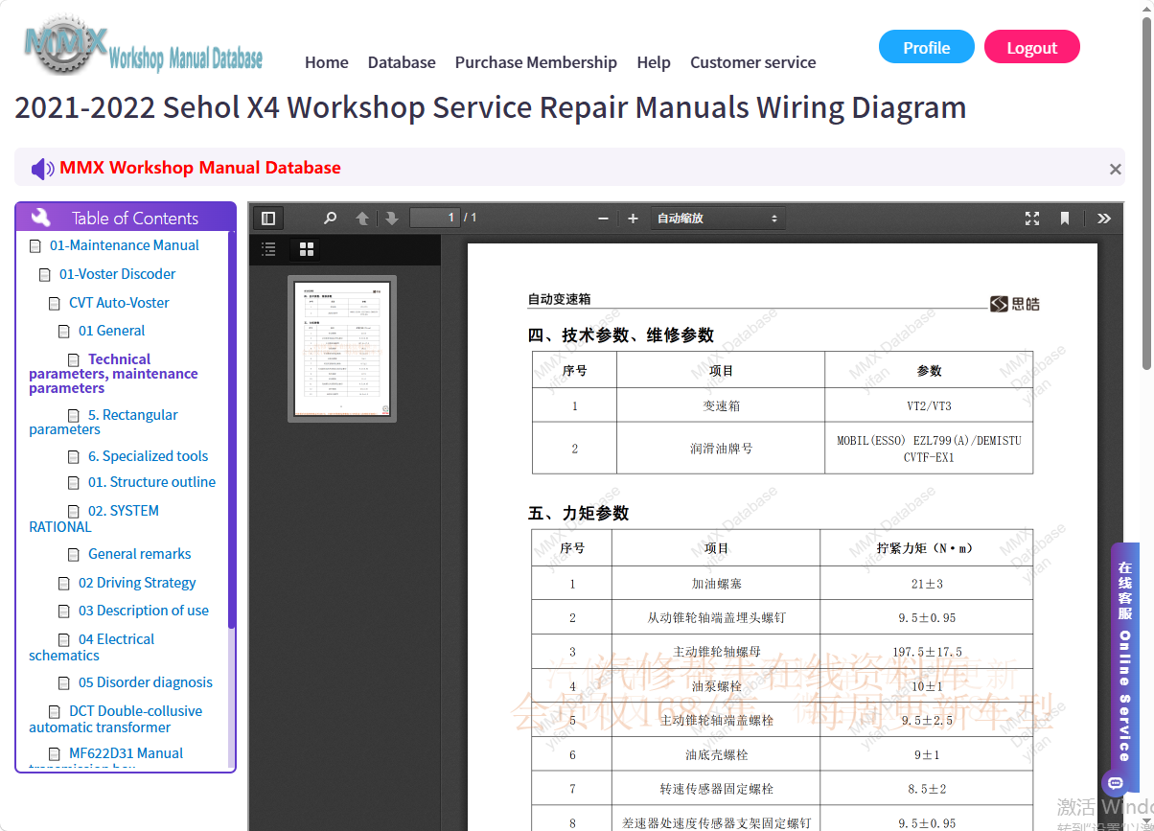Select page 1 thumbnail
This screenshot has height=831, width=1154.
click(342, 349)
